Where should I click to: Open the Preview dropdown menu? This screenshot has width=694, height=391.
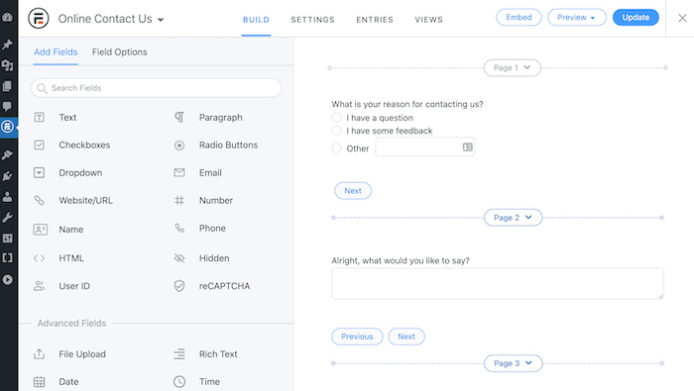pyautogui.click(x=576, y=17)
